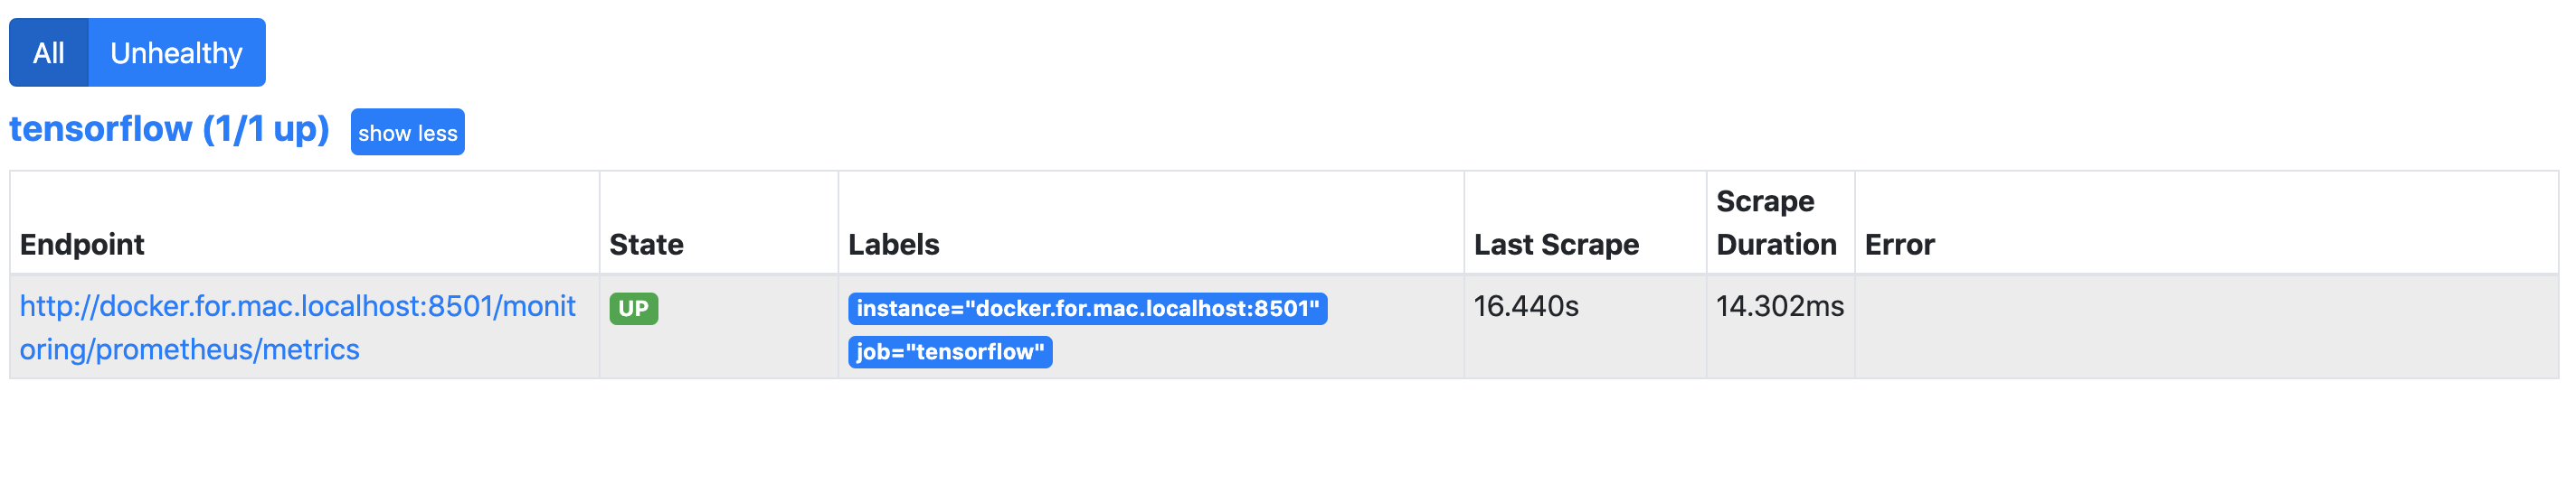The width and height of the screenshot is (2576, 484).
Task: Click the green UP state badge
Action: pos(633,308)
